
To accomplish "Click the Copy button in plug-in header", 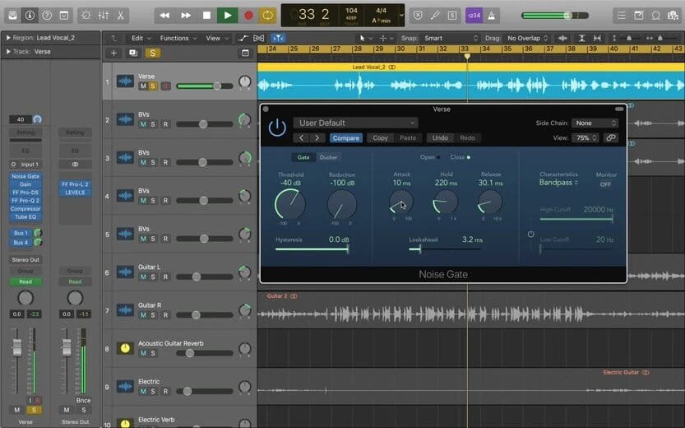I will [x=380, y=137].
